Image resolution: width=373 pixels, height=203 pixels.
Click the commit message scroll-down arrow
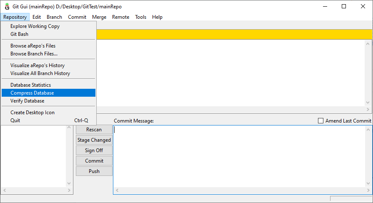click(368, 183)
